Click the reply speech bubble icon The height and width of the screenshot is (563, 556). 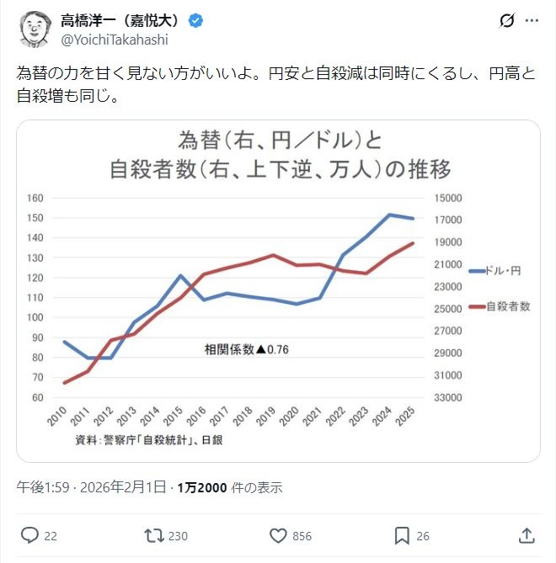pyautogui.click(x=29, y=535)
